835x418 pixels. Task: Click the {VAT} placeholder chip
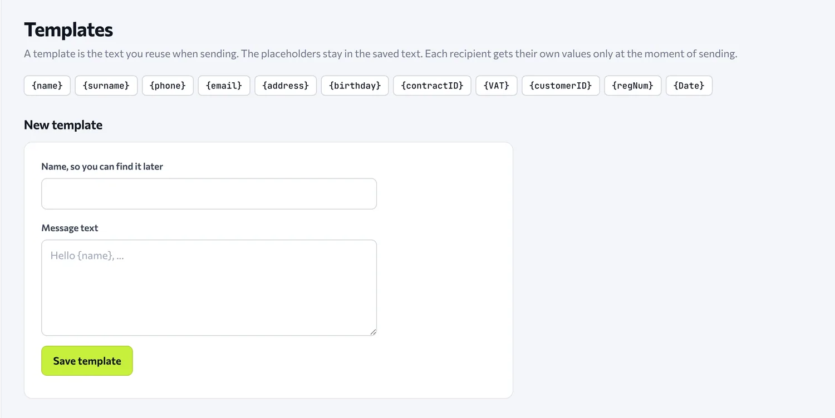(497, 86)
